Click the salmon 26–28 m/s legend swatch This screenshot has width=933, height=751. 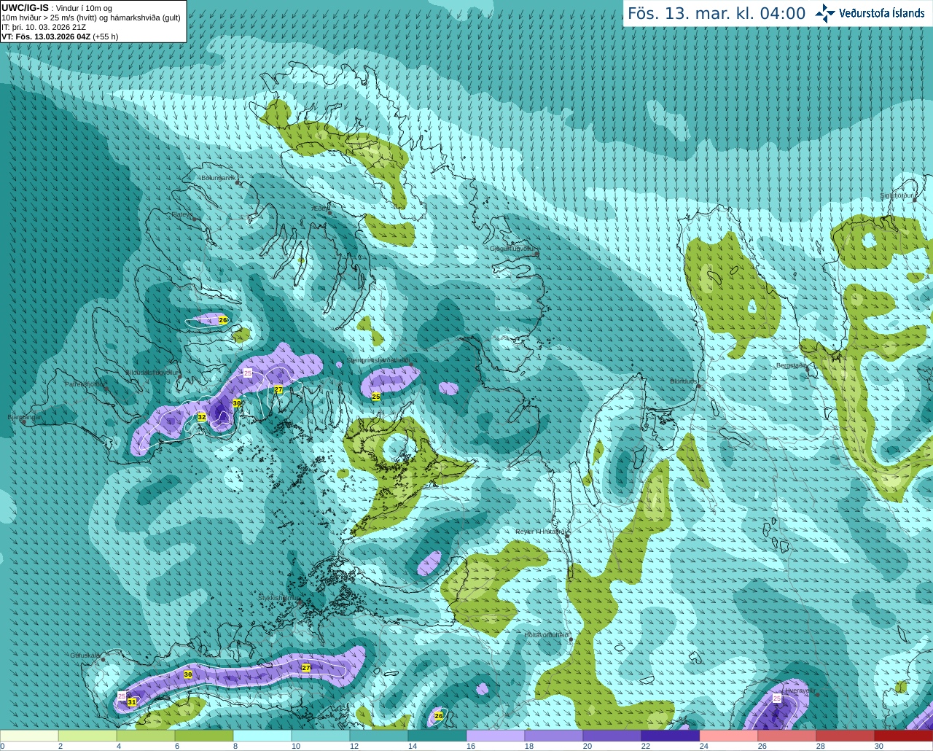click(787, 736)
